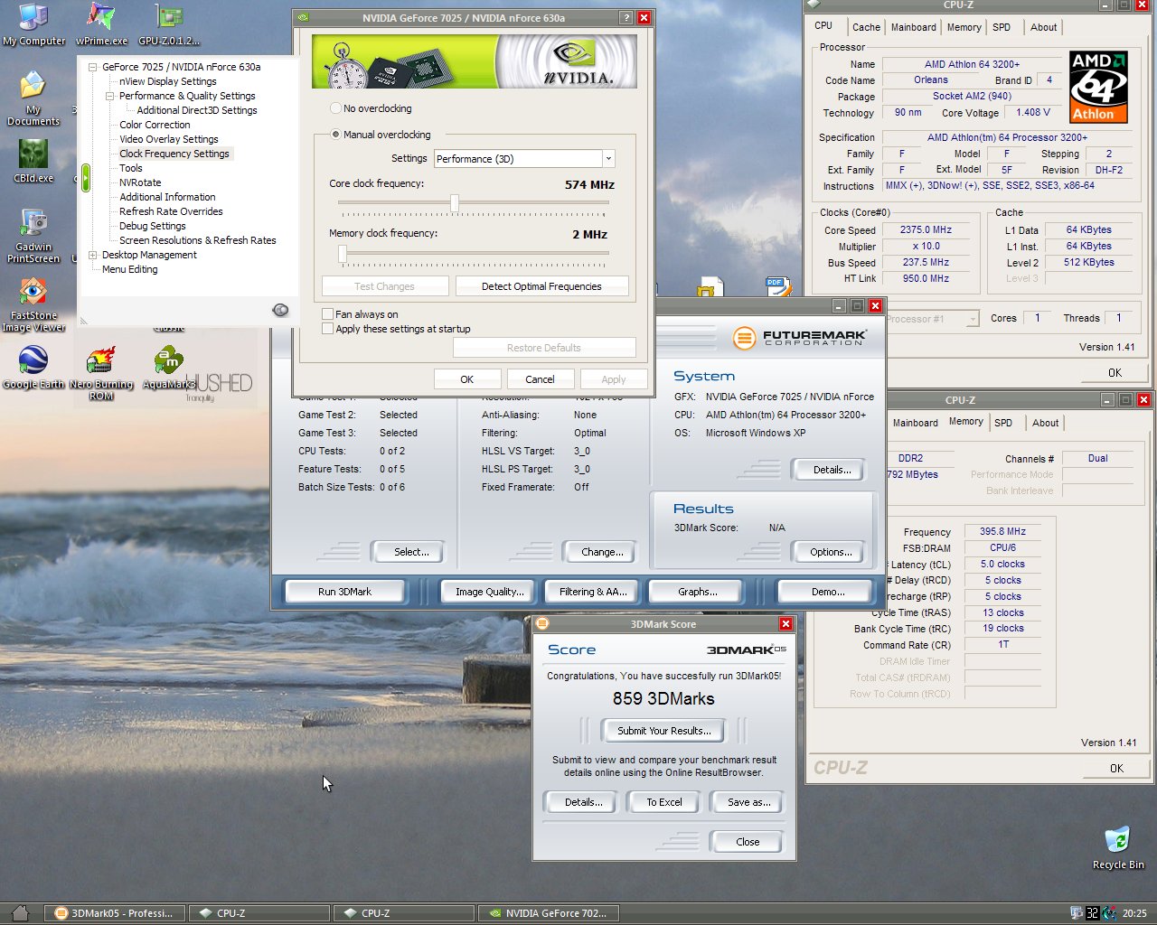Click Demo button in 3DMark05
1157x925 pixels.
[x=827, y=592]
